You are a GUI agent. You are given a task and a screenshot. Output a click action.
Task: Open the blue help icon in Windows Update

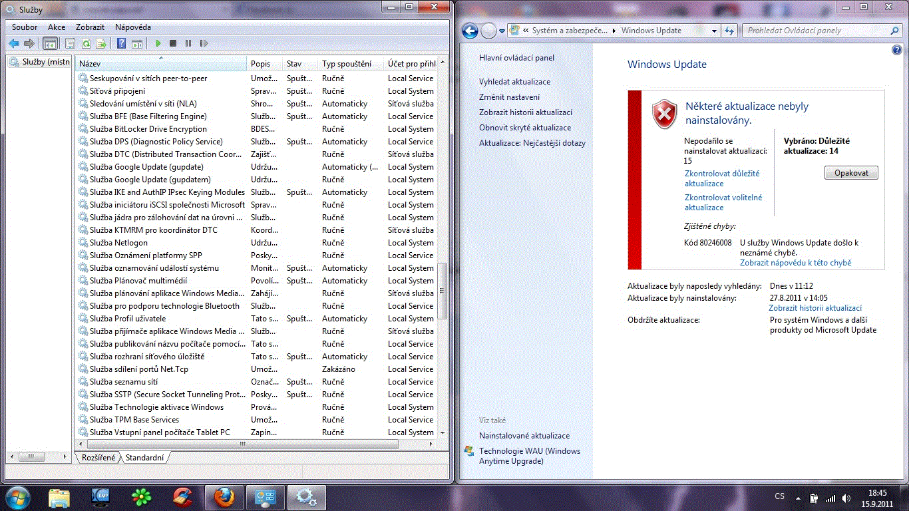tap(896, 51)
